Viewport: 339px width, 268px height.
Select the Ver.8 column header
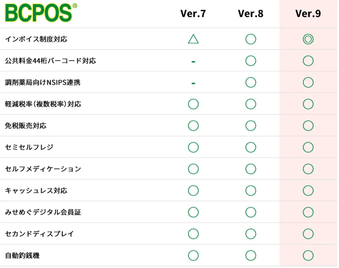[x=251, y=14]
